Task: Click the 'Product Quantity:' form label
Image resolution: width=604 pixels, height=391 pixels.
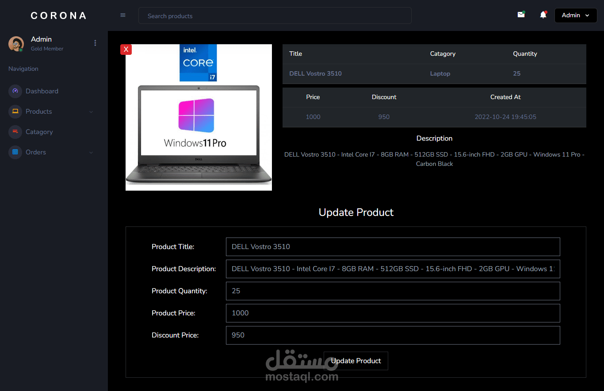Action: click(x=179, y=291)
